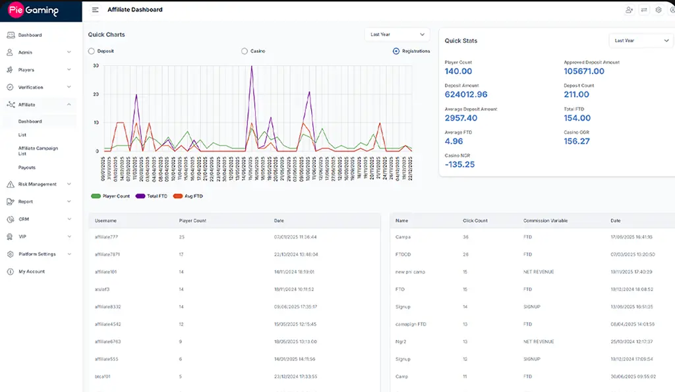
Task: Click the tallest purple chart peak
Action: tap(252, 67)
